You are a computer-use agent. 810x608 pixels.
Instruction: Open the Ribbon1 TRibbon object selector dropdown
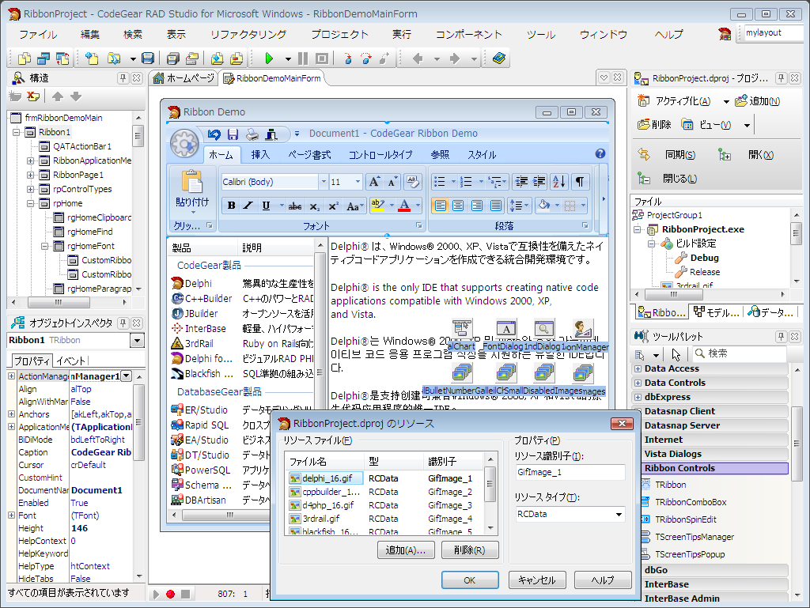137,341
